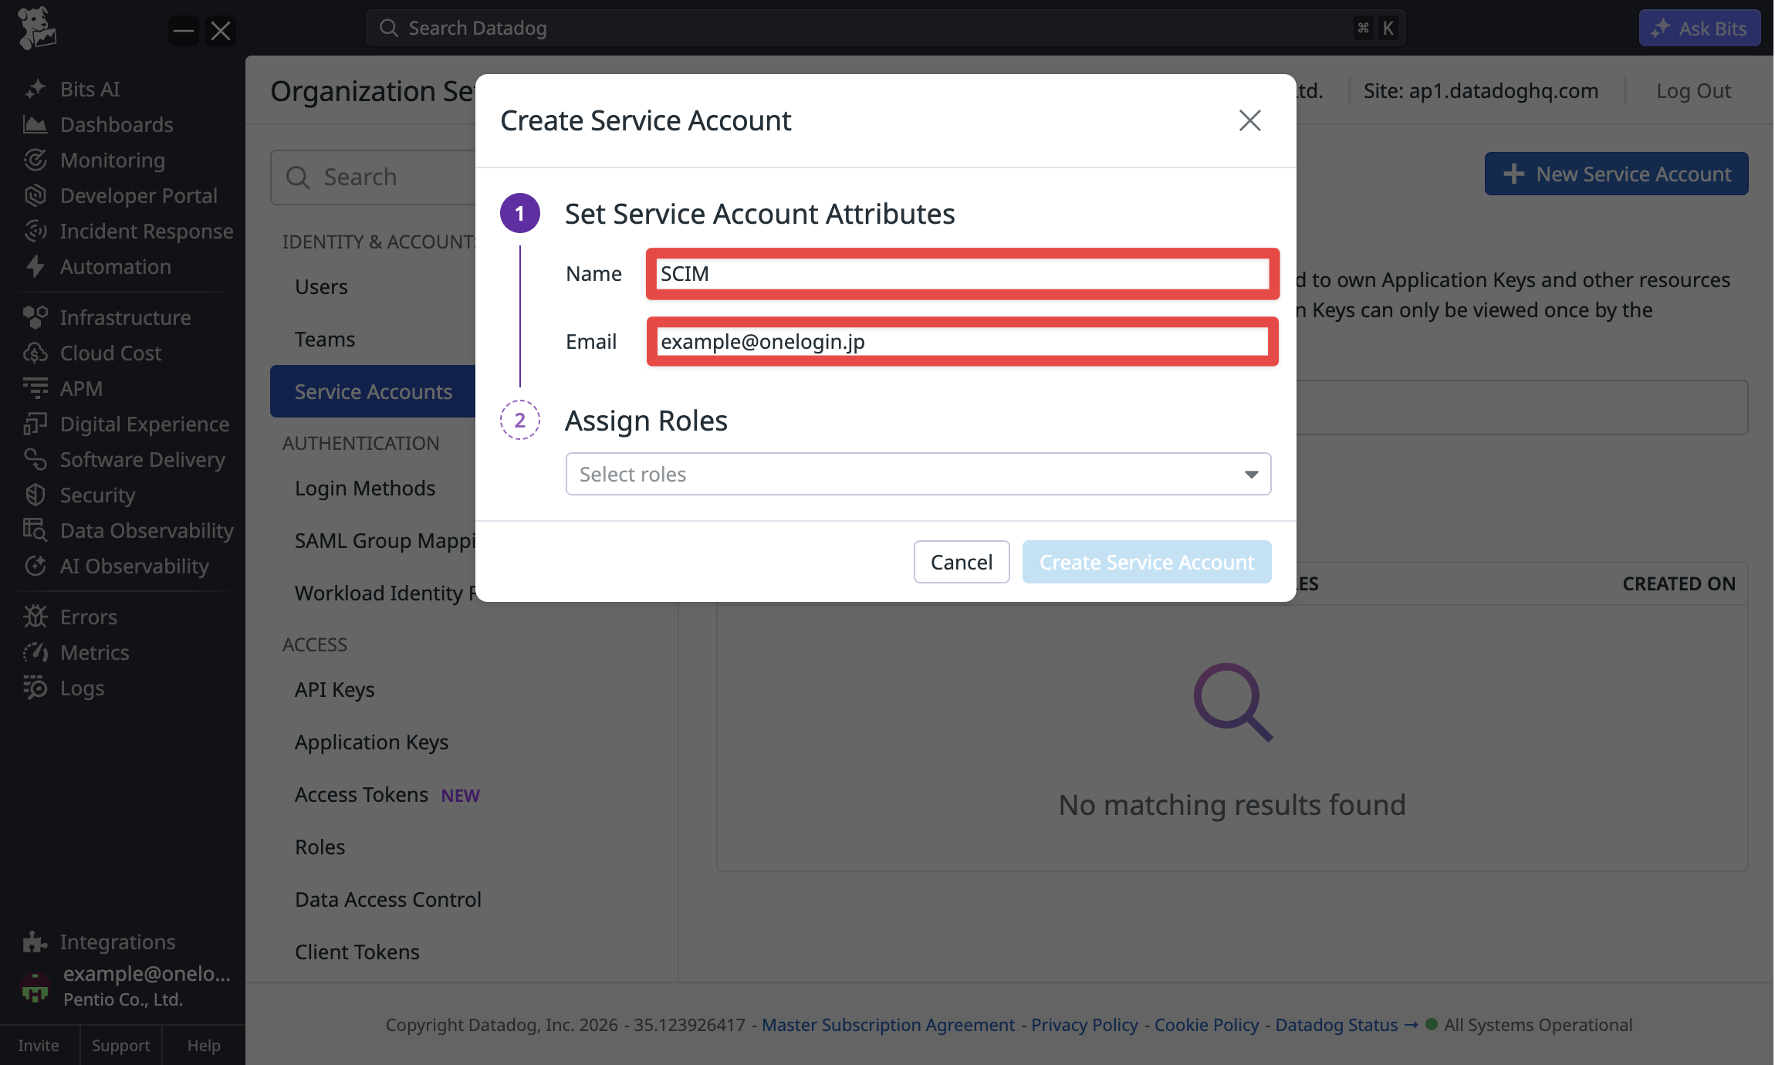Focus the Search Datadog bar
Viewport: 1775px width, 1065px height.
coord(885,29)
